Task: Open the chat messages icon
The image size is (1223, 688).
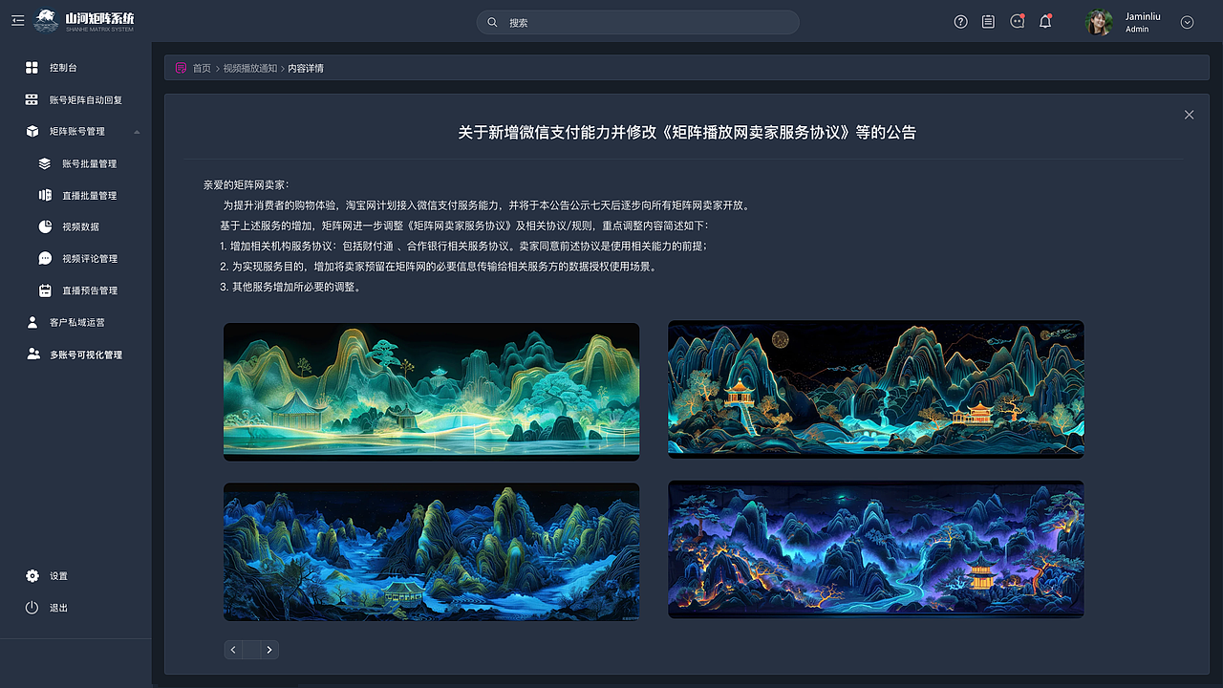Action: (x=1018, y=21)
